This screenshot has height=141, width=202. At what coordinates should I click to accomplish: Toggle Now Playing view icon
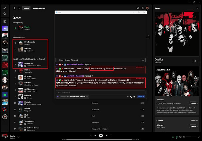click(x=173, y=137)
